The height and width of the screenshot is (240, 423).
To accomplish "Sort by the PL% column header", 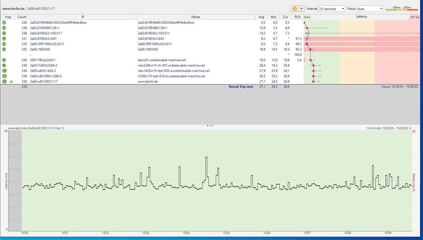I will (297, 17).
